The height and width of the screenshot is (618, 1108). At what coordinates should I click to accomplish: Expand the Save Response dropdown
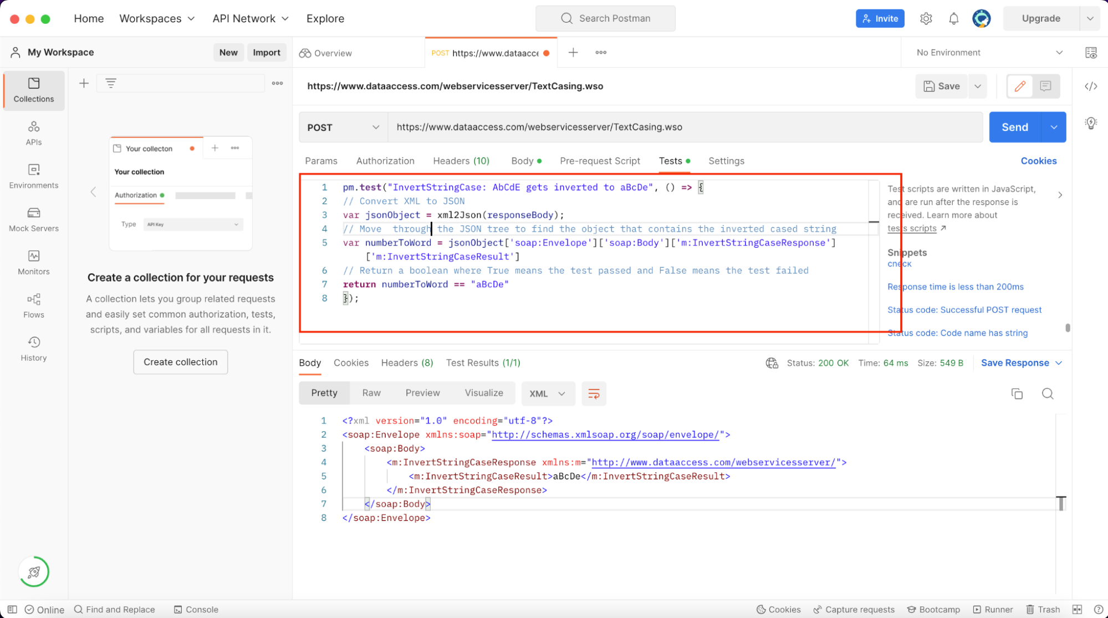(x=1022, y=363)
